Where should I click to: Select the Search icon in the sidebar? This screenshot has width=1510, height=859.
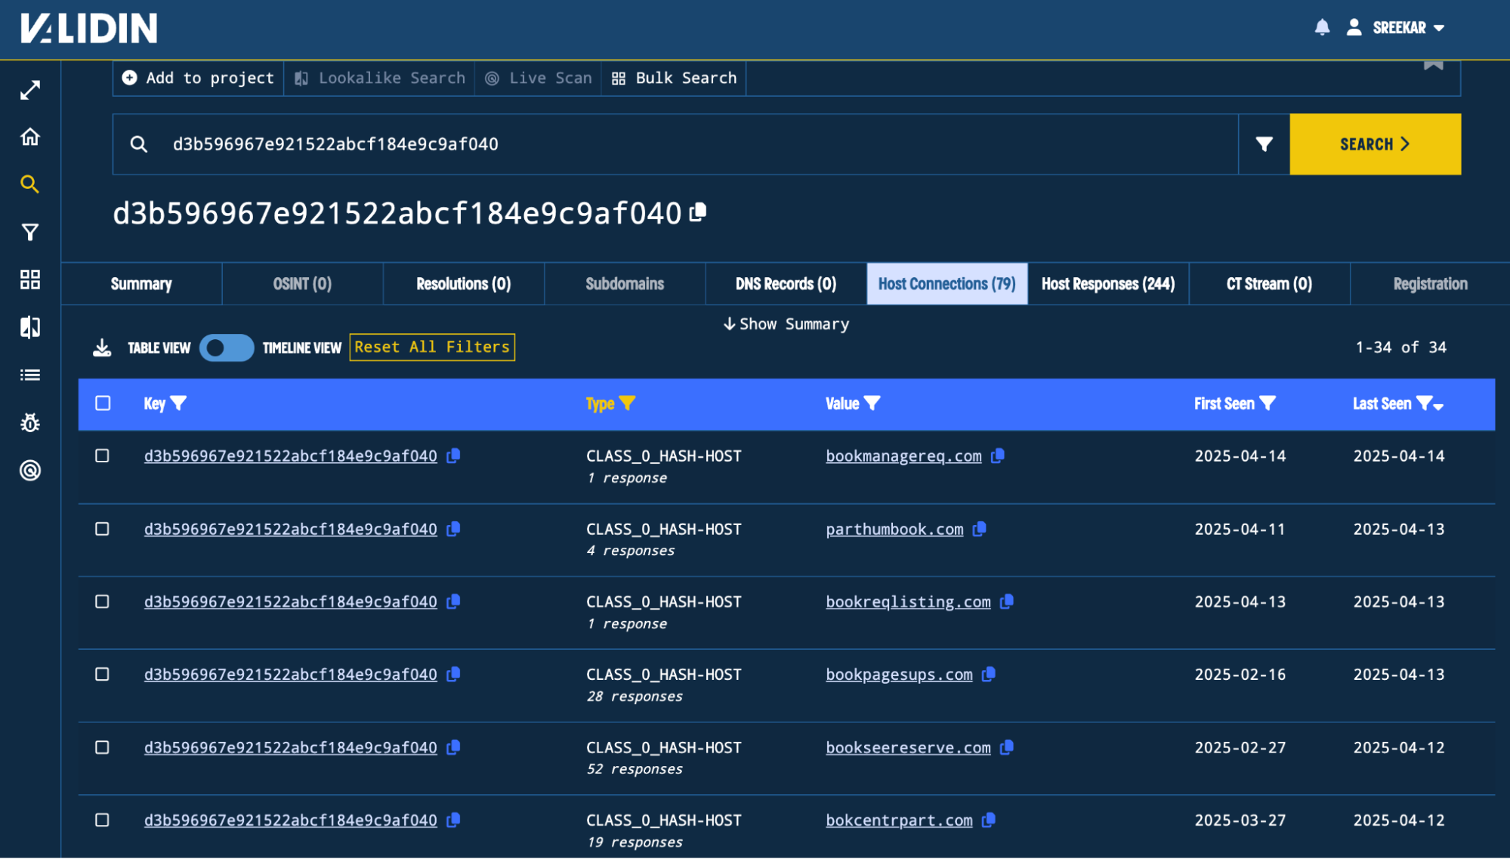pyautogui.click(x=30, y=184)
